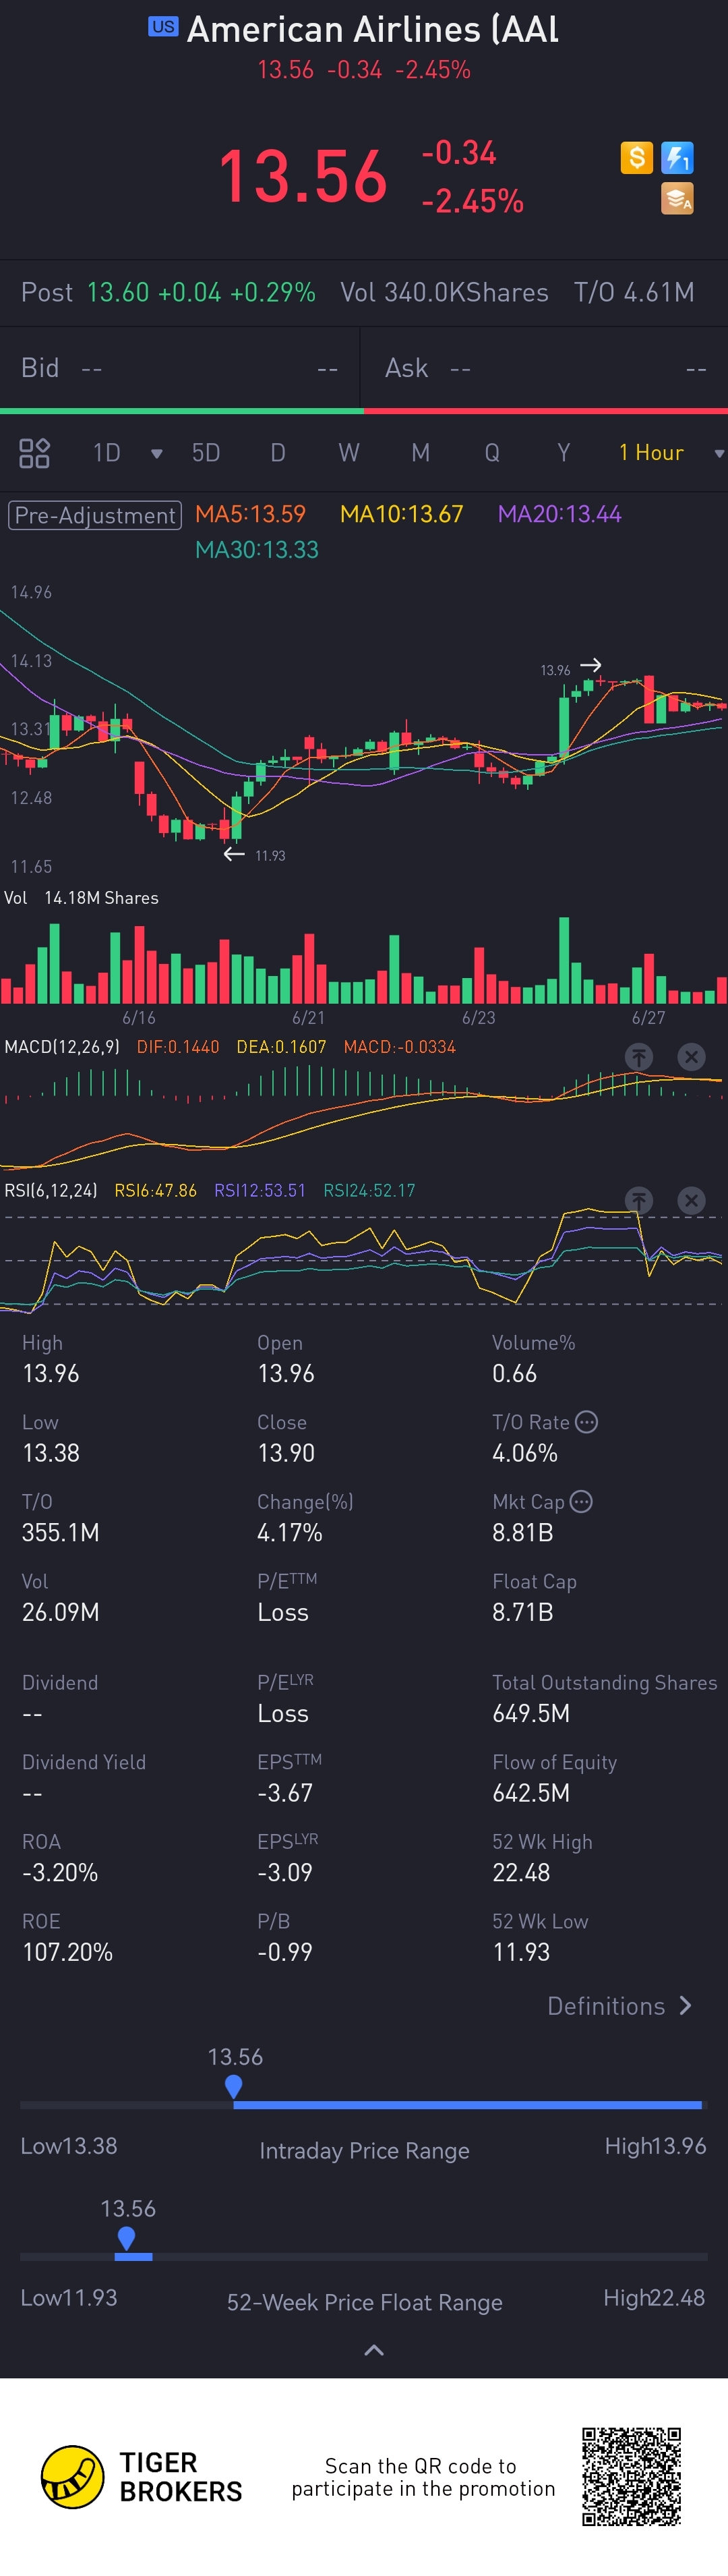
Task: Tap the green-red bid/ask ratio bar
Action: [x=364, y=410]
